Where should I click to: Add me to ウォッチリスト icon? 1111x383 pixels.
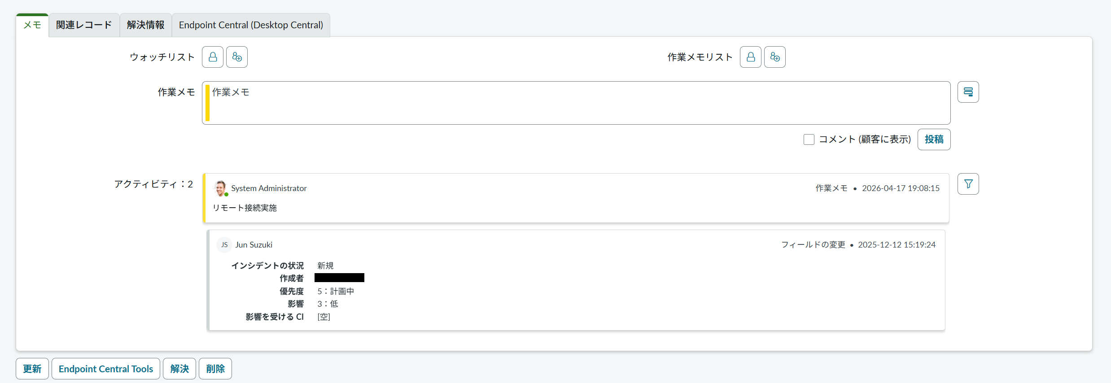[237, 57]
